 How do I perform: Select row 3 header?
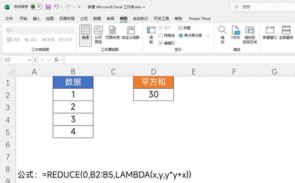pyautogui.click(x=8, y=107)
